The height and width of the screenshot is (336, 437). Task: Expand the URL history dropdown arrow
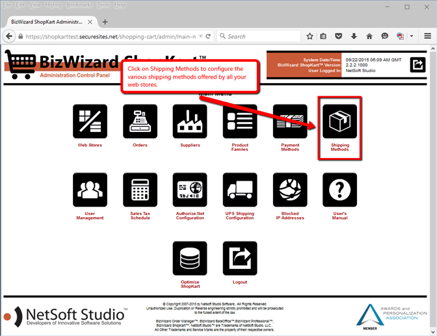click(x=201, y=36)
